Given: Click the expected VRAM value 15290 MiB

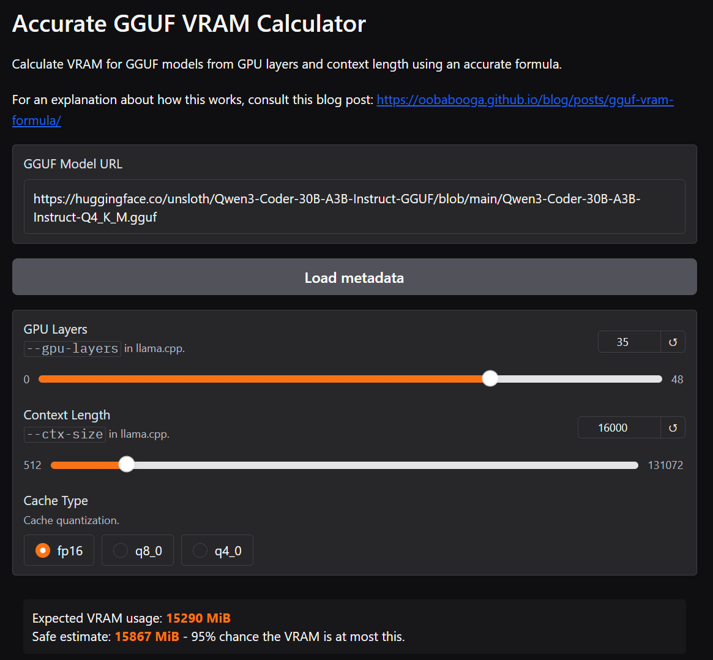Looking at the screenshot, I should [x=198, y=618].
